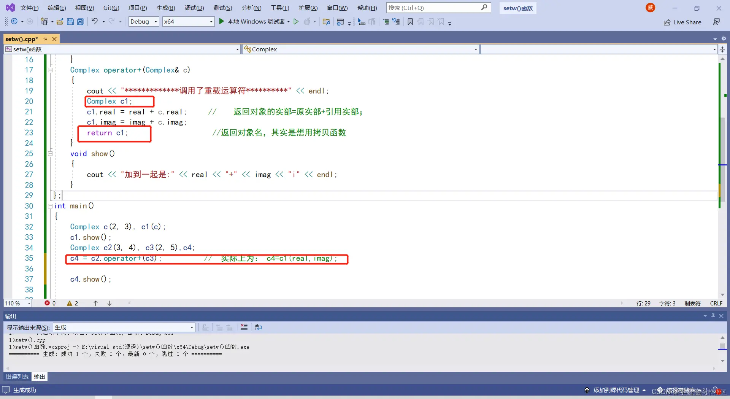Go to the next issue arrow

[109, 303]
